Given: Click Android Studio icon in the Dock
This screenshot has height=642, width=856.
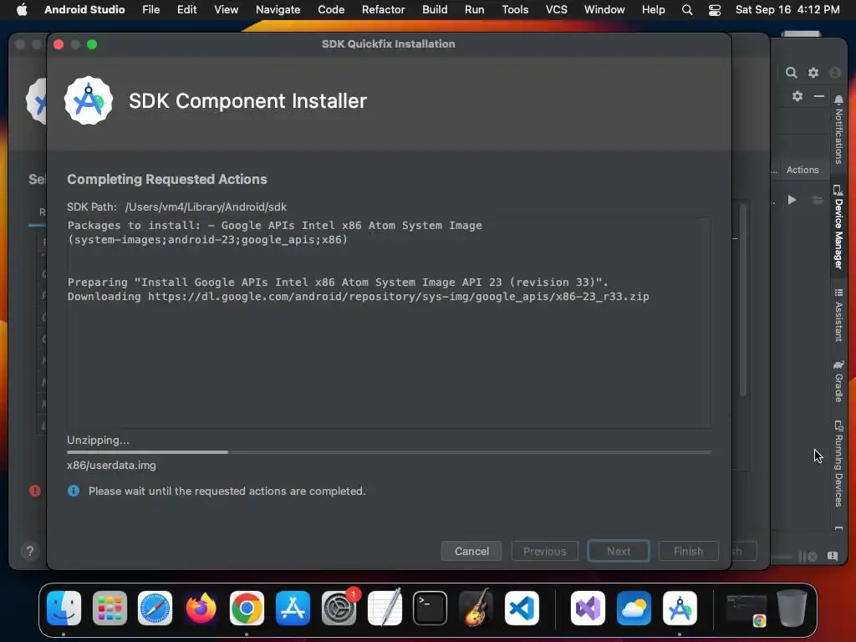Looking at the screenshot, I should pyautogui.click(x=680, y=609).
